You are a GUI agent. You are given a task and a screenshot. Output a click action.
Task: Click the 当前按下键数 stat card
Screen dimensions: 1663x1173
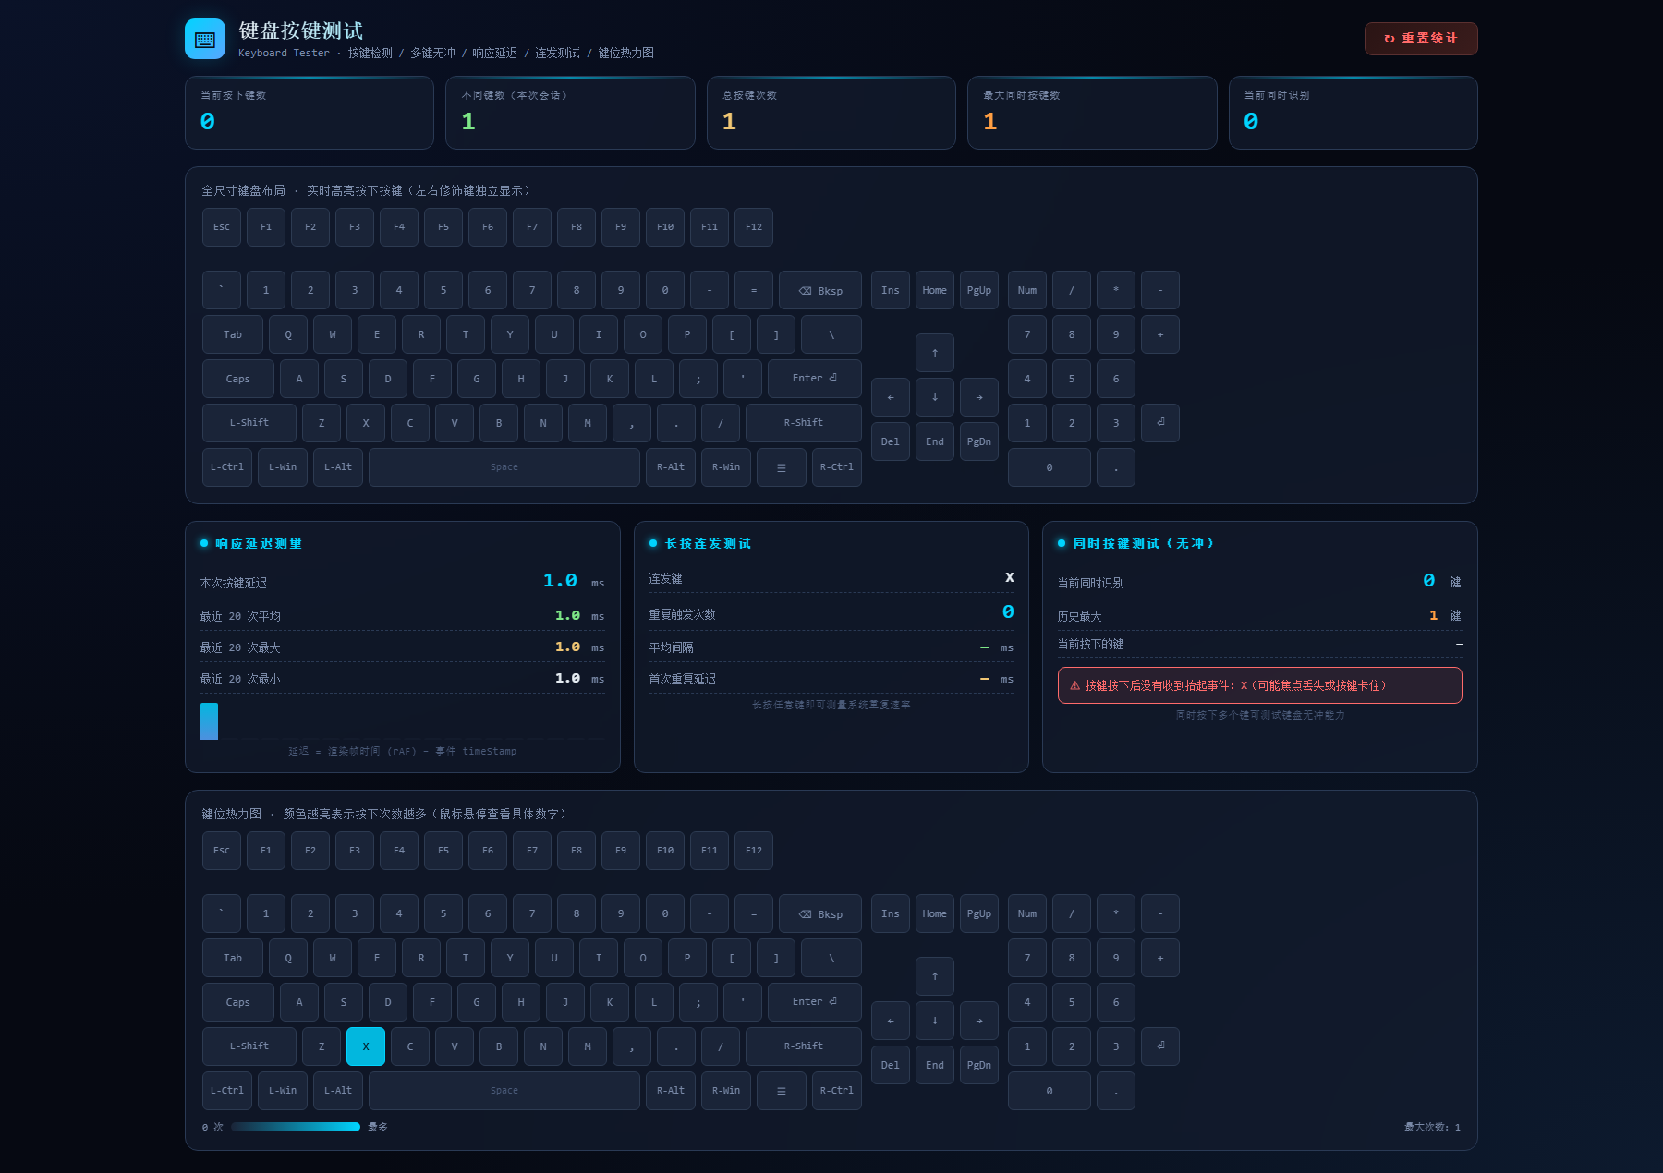(x=310, y=113)
